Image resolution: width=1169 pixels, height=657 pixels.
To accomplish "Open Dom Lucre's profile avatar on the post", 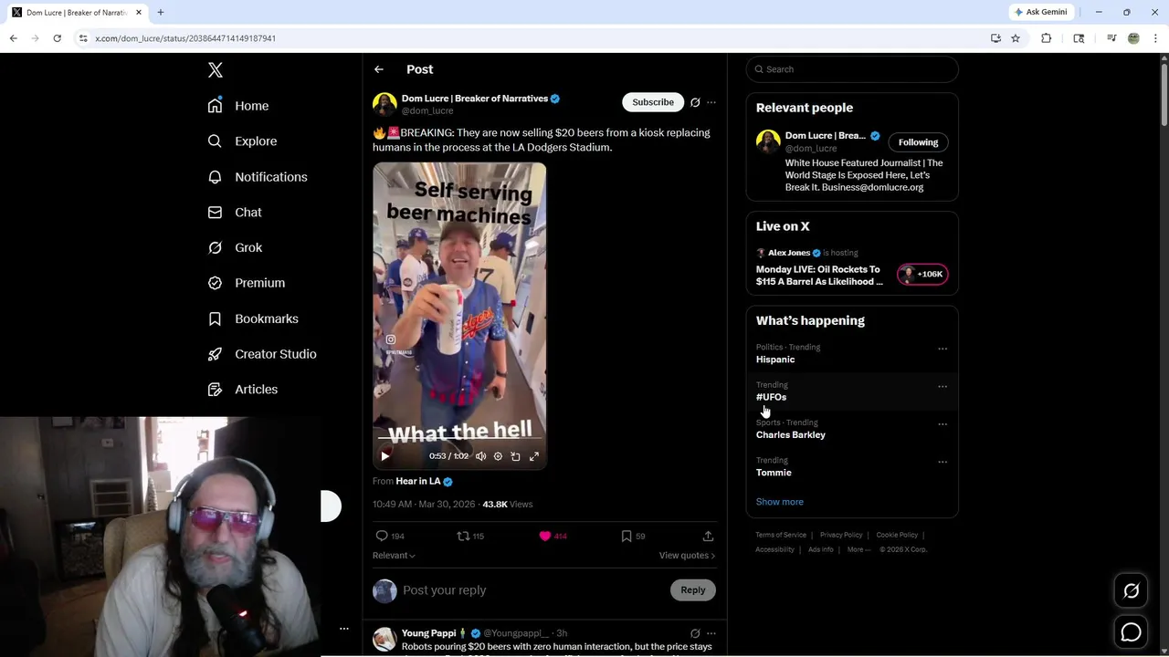I will click(384, 104).
